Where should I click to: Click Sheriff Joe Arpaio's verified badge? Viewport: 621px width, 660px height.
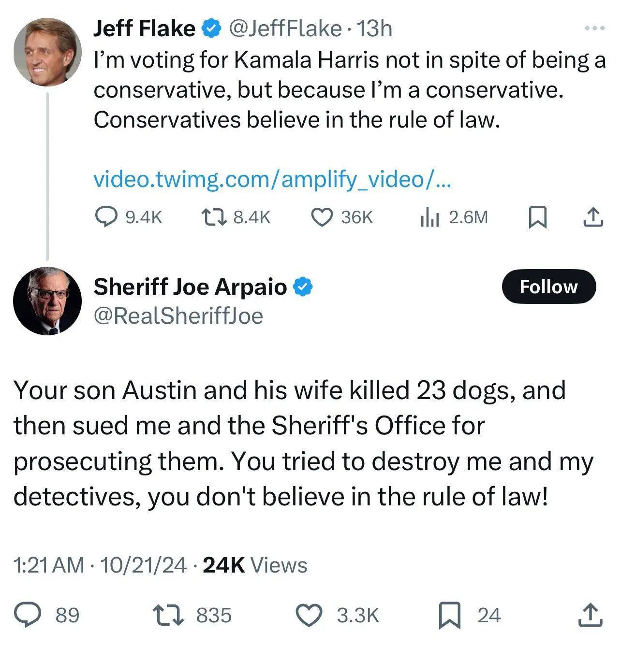point(303,287)
